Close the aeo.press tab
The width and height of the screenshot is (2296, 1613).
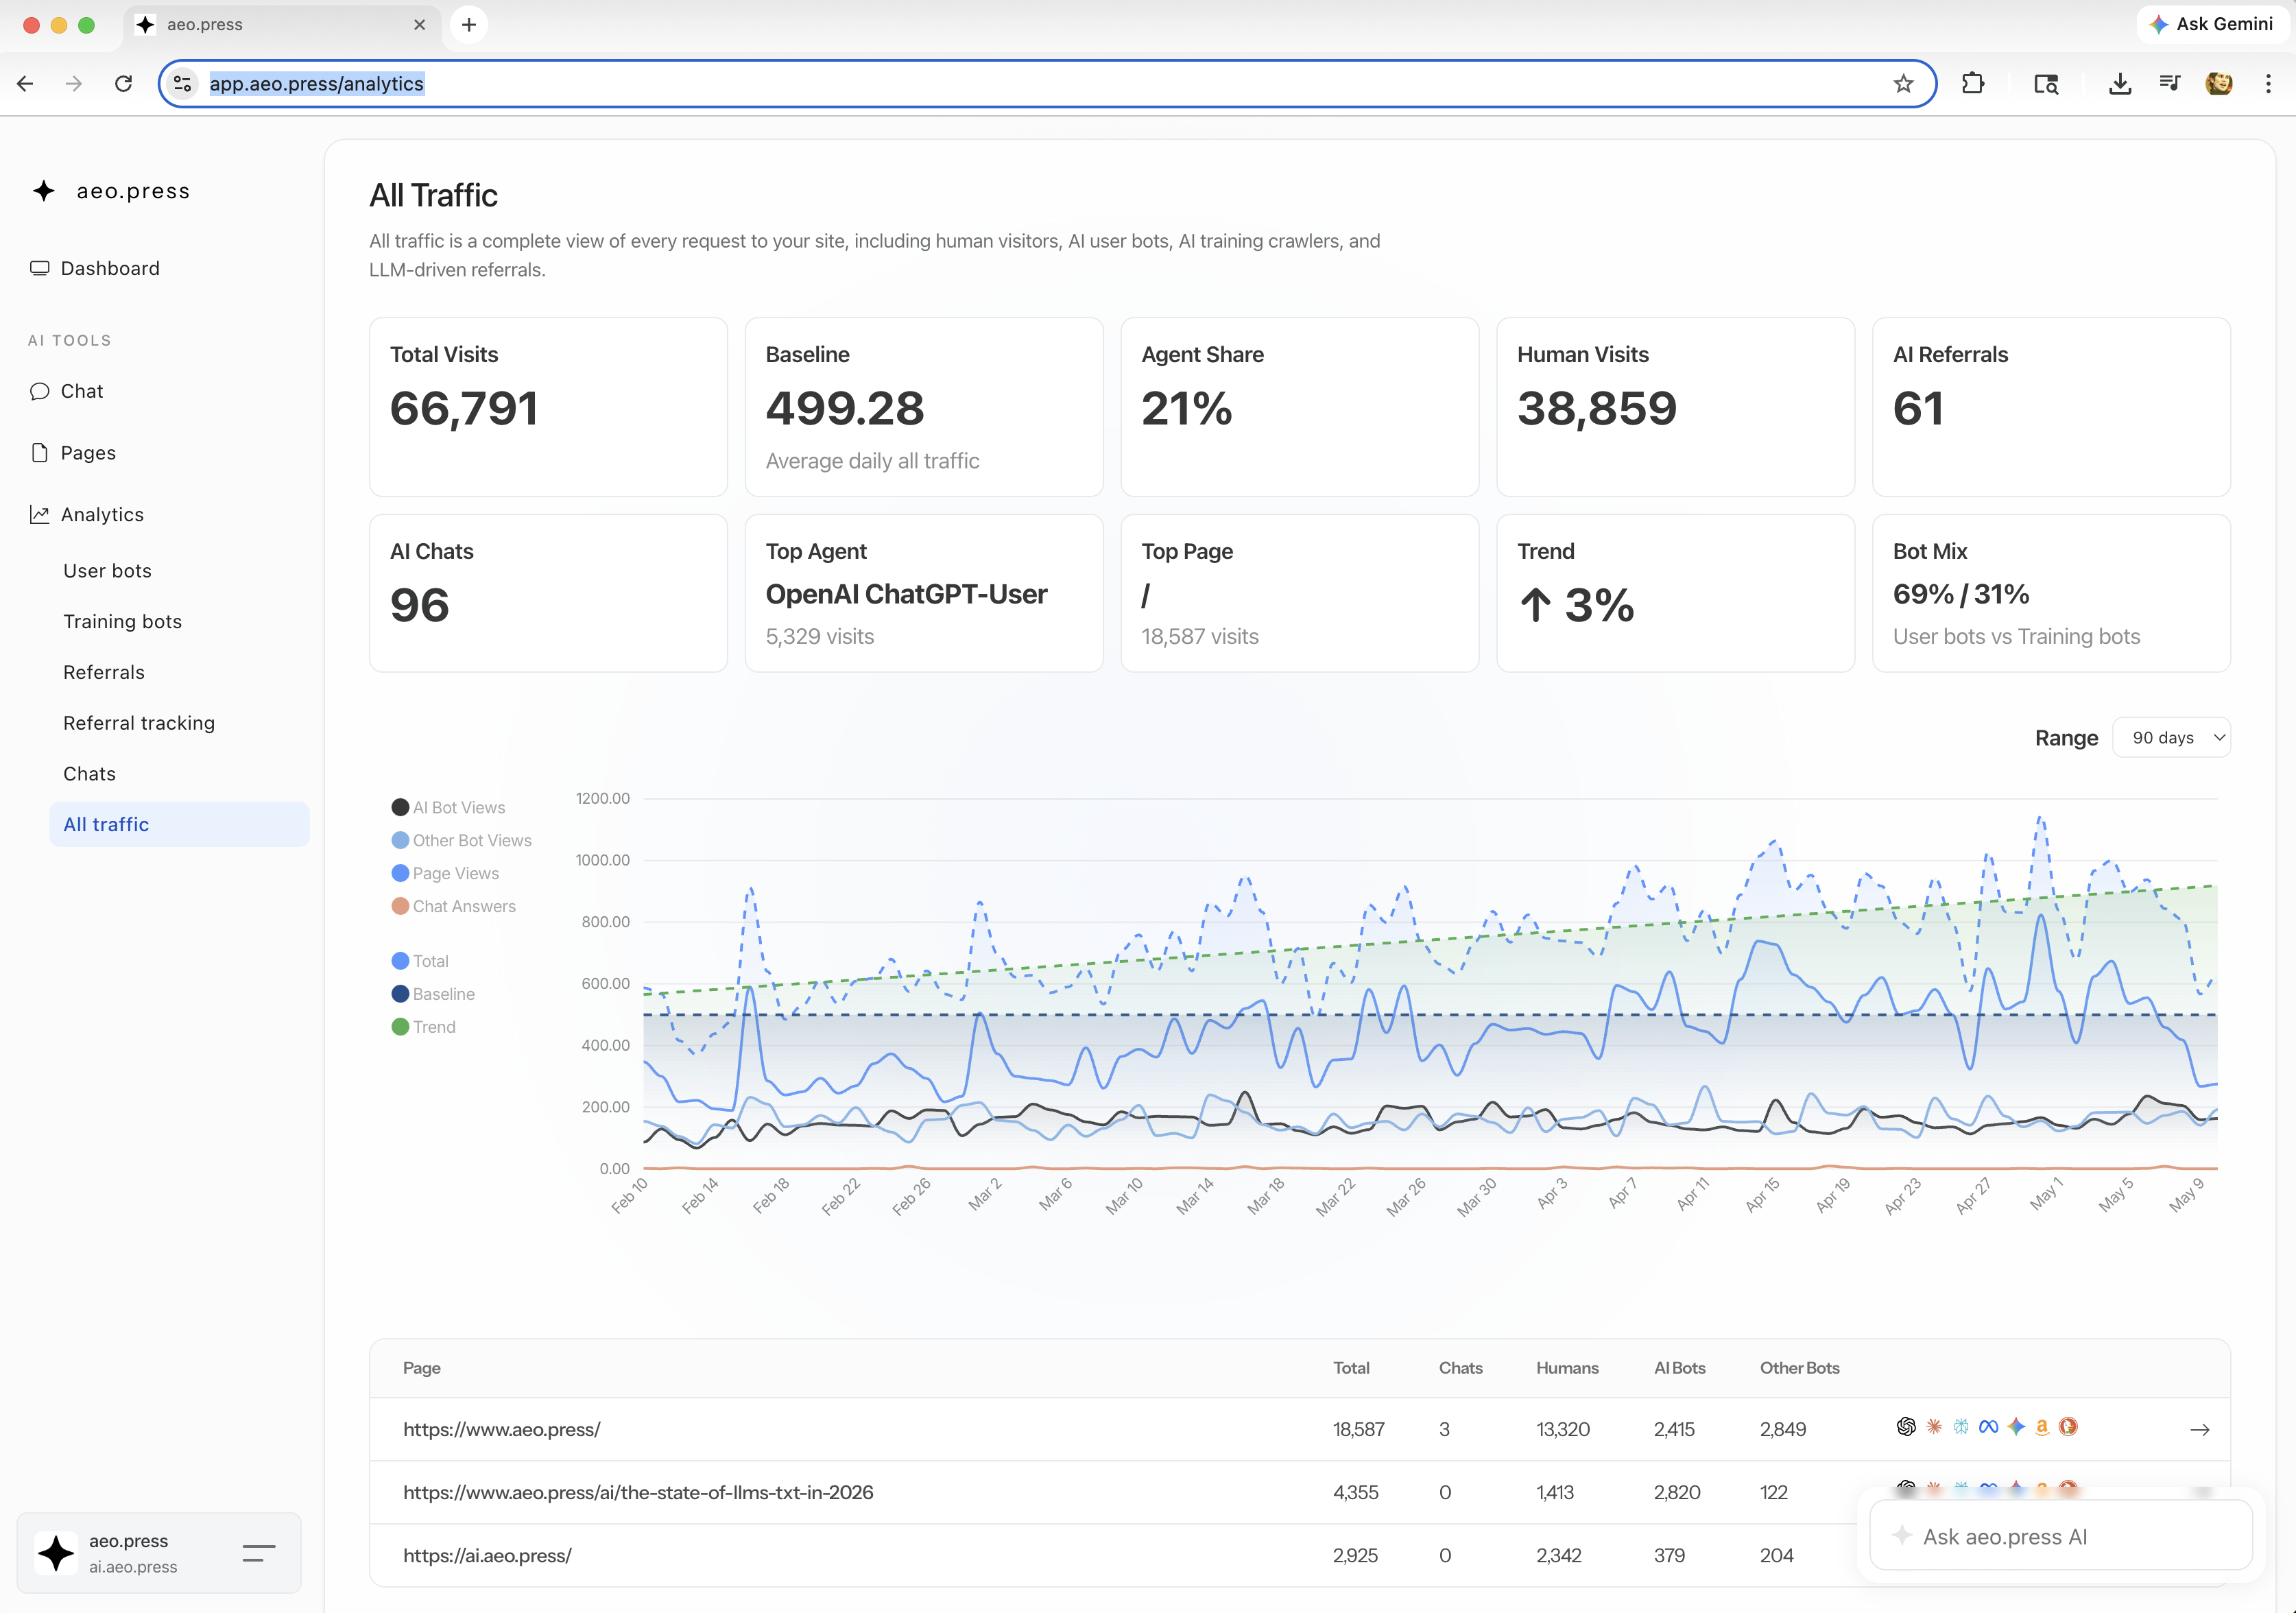(419, 25)
